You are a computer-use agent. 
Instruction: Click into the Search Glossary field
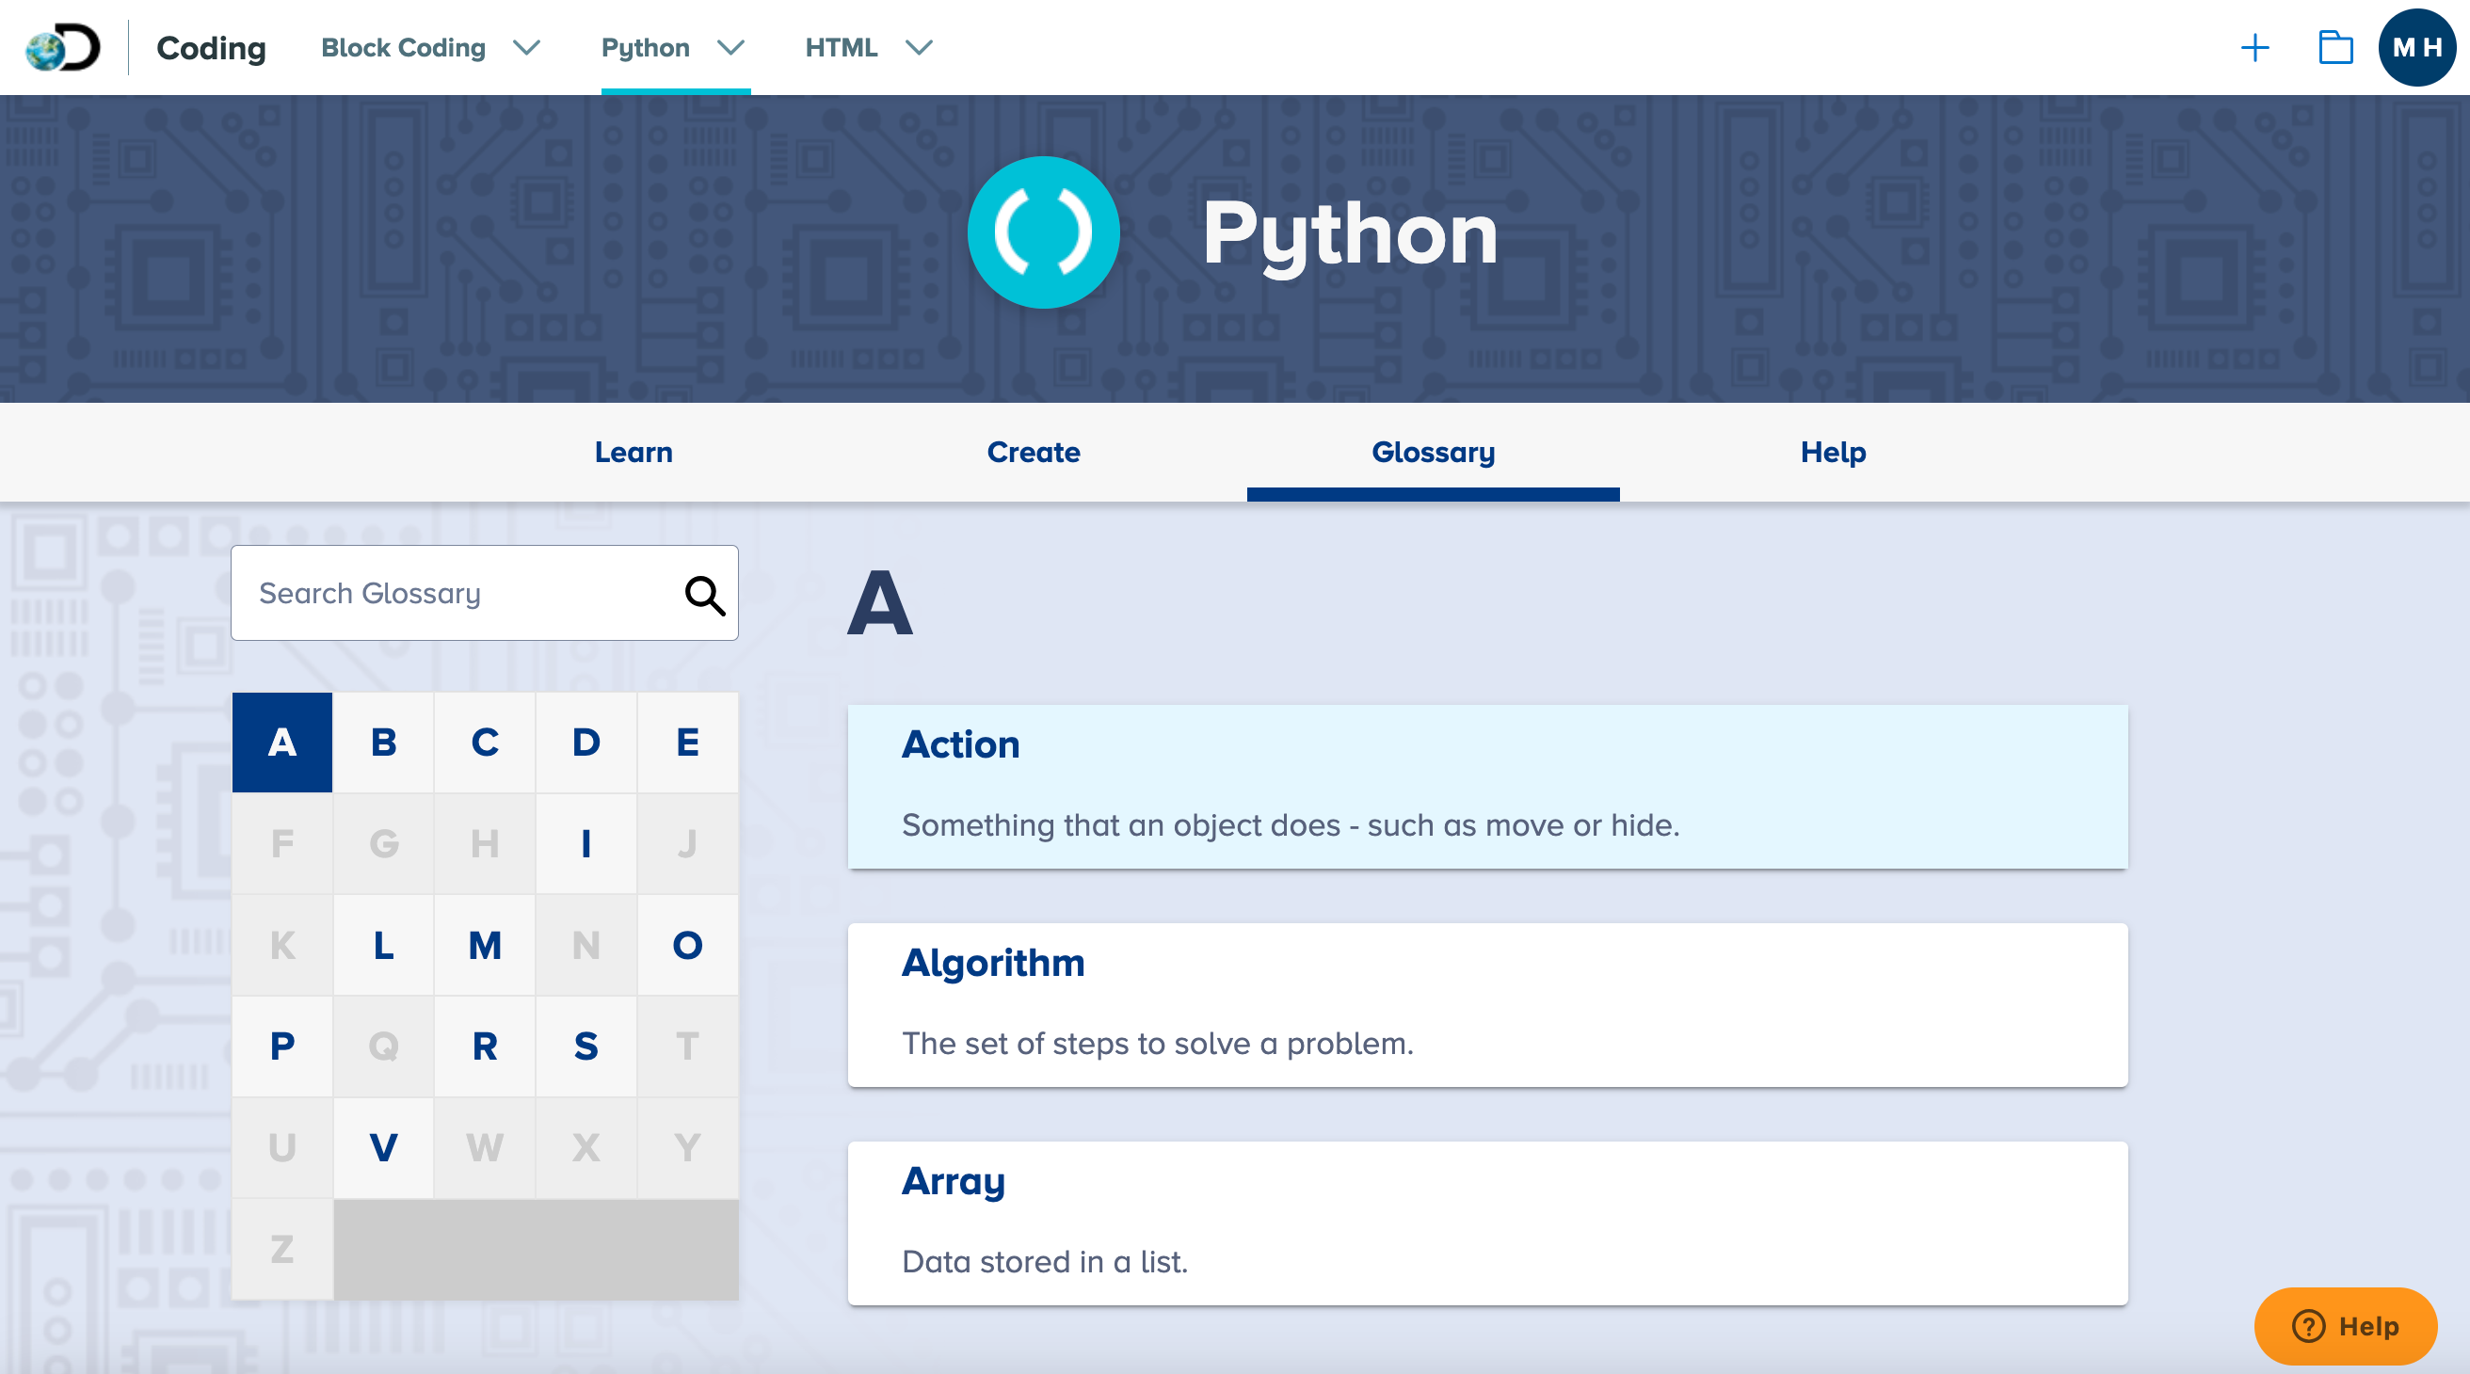(484, 594)
